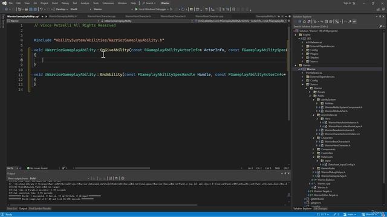387x217 pixels.
Task: Open the Warrior project scope dropdown
Action: click(x=53, y=21)
